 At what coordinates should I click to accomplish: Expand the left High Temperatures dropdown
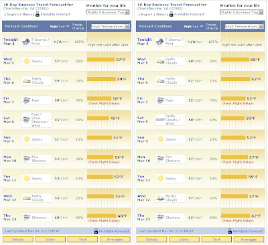click(111, 26)
